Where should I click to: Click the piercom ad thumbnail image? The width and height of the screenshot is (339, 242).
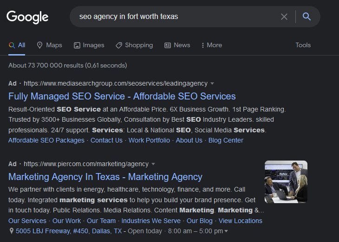[x=286, y=182]
